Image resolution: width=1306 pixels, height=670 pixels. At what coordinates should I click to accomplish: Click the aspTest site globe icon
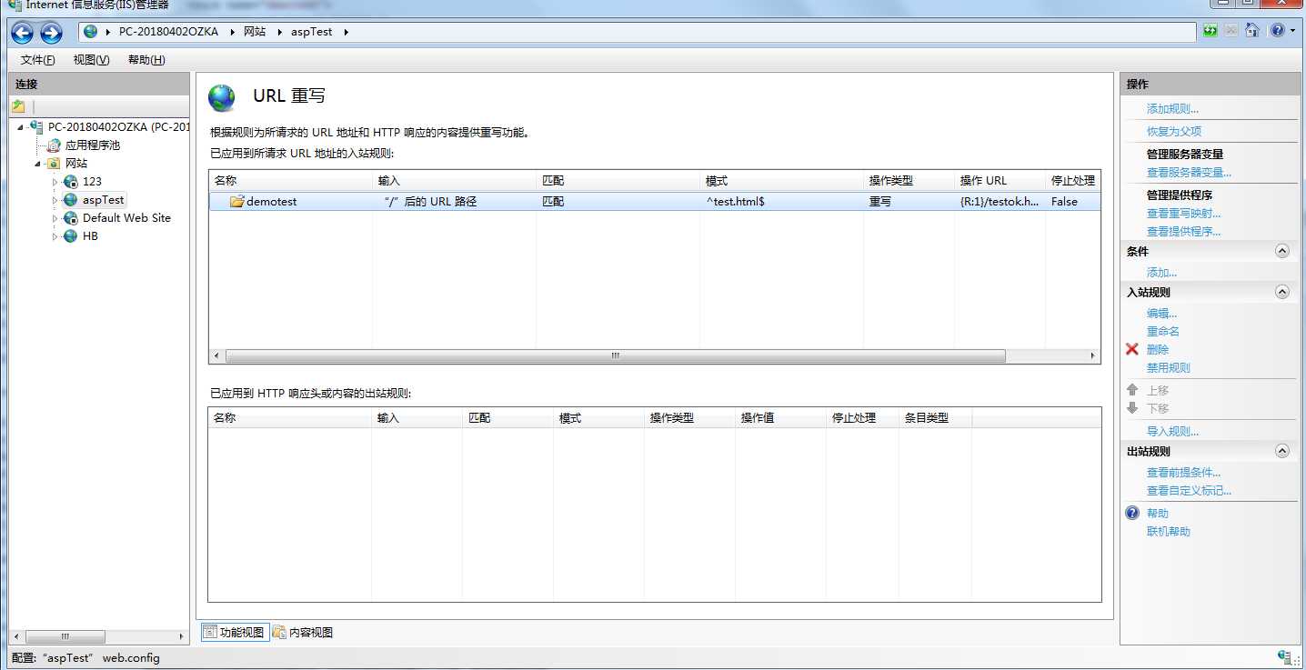pos(71,199)
